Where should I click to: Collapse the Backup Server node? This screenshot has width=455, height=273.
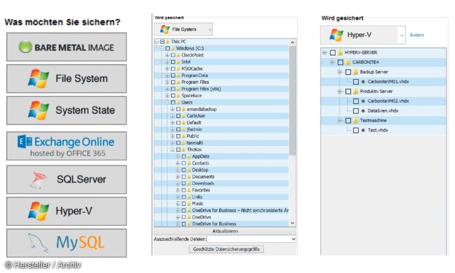pyautogui.click(x=340, y=72)
